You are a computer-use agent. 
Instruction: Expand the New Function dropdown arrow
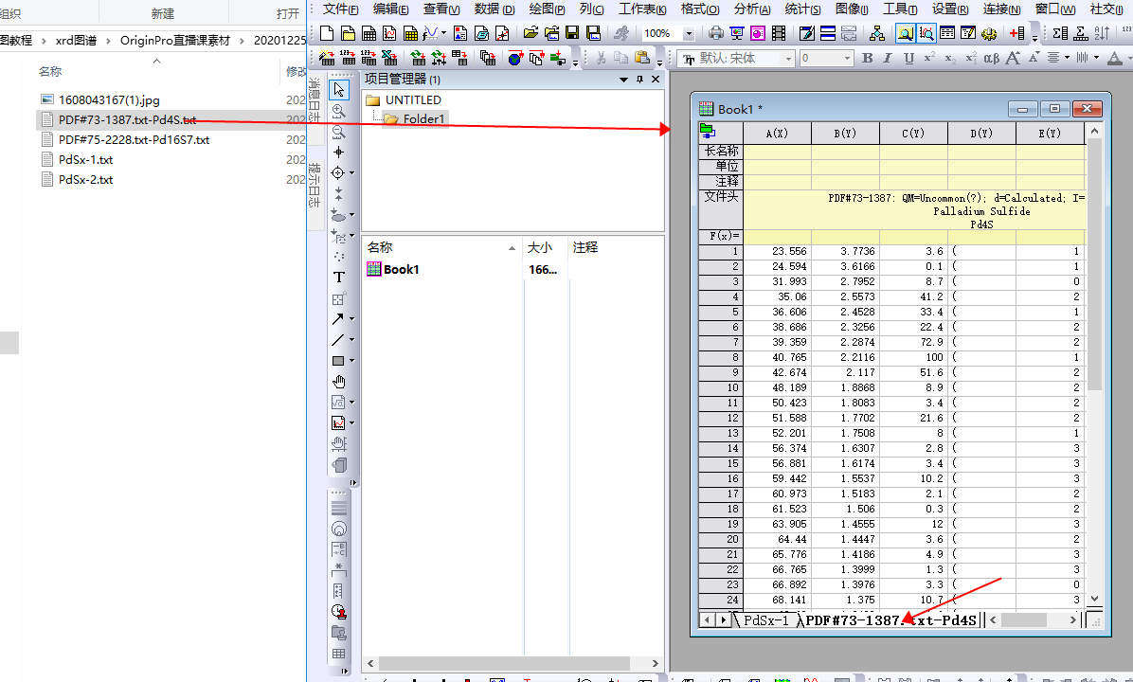(x=443, y=33)
